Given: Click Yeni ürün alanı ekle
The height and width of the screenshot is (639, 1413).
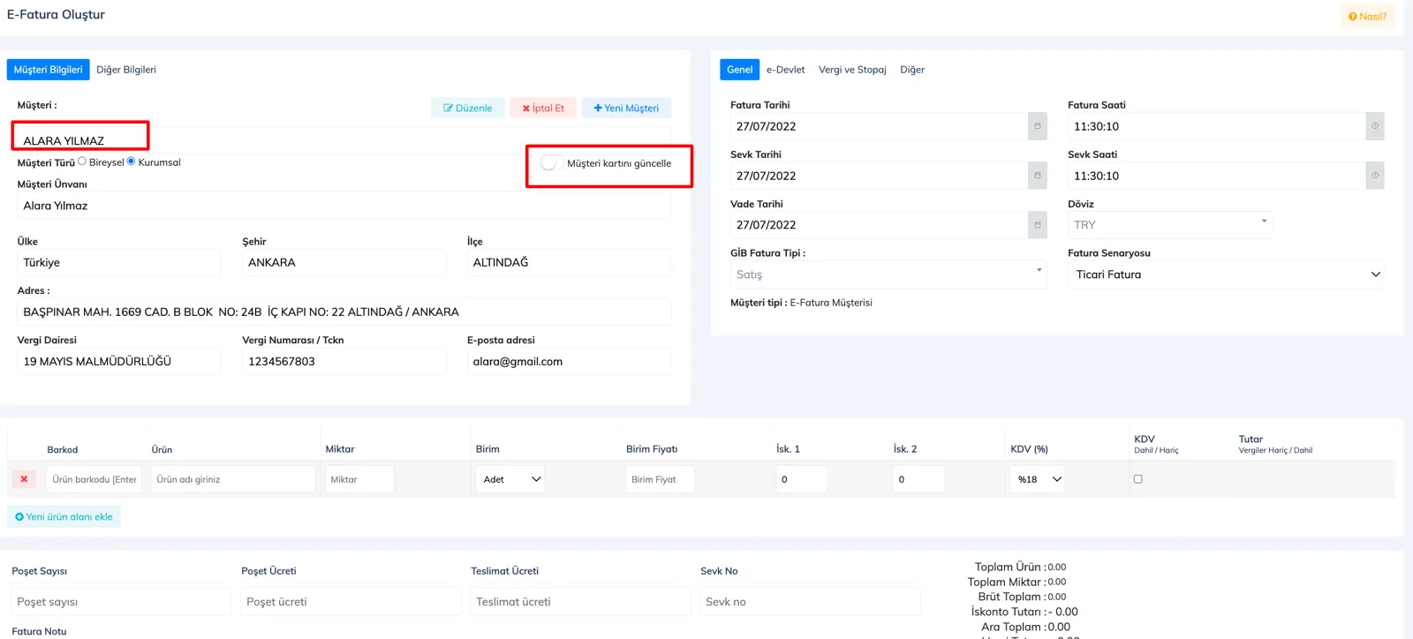Looking at the screenshot, I should pyautogui.click(x=64, y=517).
